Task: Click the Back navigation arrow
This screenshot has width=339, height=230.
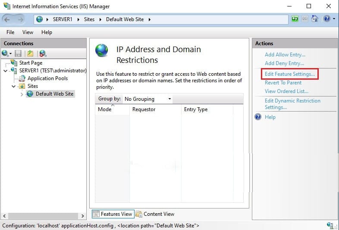Action: 7,20
